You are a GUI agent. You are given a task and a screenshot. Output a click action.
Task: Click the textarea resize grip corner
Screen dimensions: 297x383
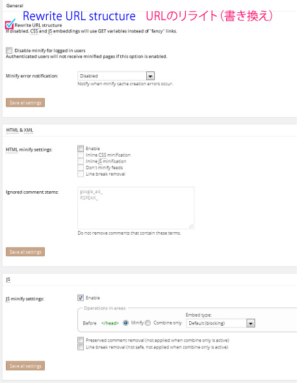[191, 226]
